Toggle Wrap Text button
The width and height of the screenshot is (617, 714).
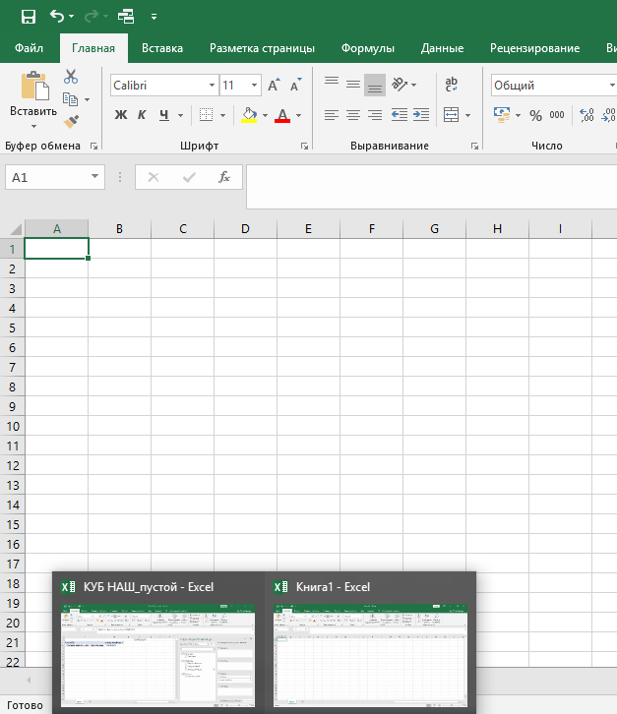point(452,85)
